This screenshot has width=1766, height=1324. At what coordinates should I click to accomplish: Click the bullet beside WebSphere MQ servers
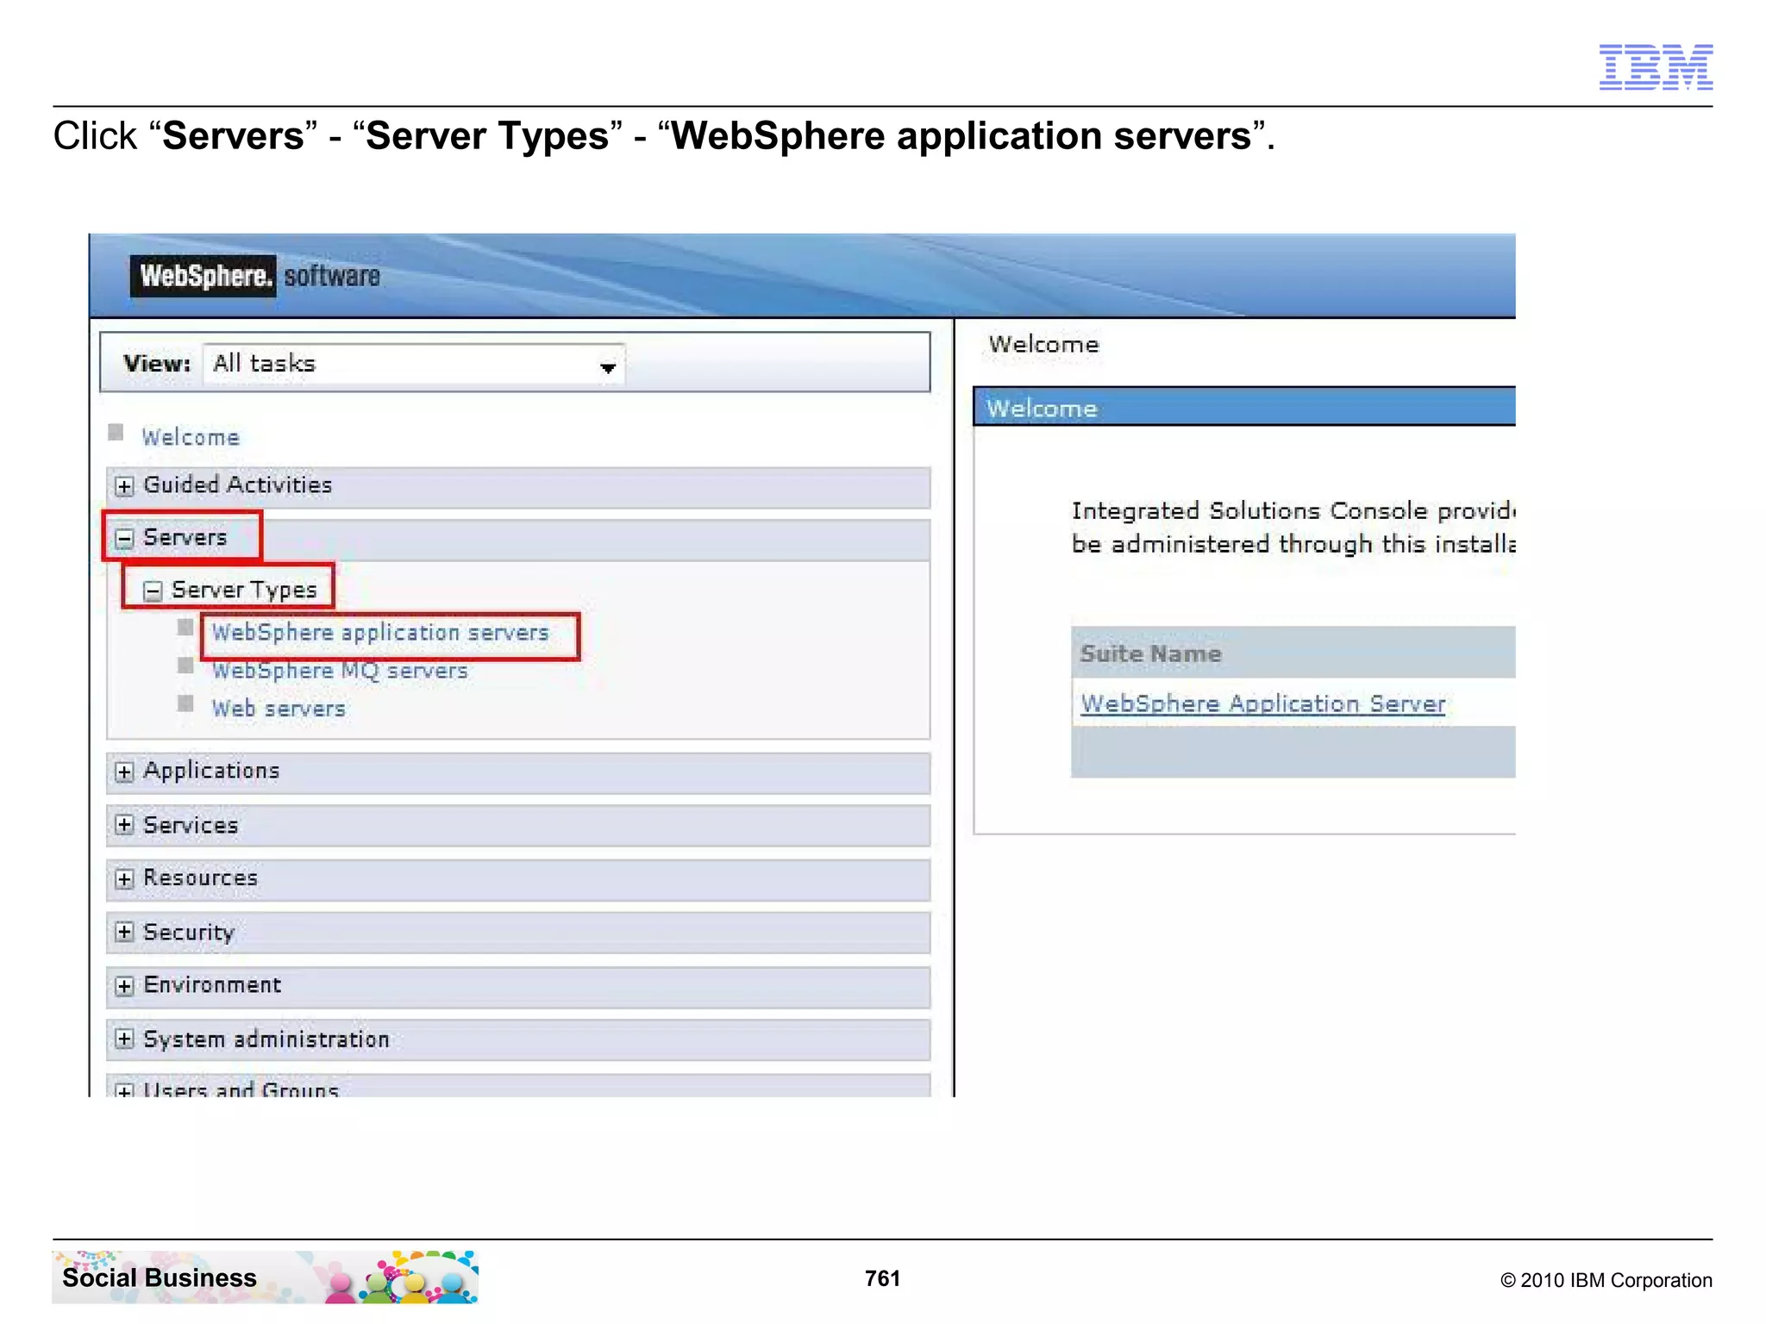(x=185, y=665)
